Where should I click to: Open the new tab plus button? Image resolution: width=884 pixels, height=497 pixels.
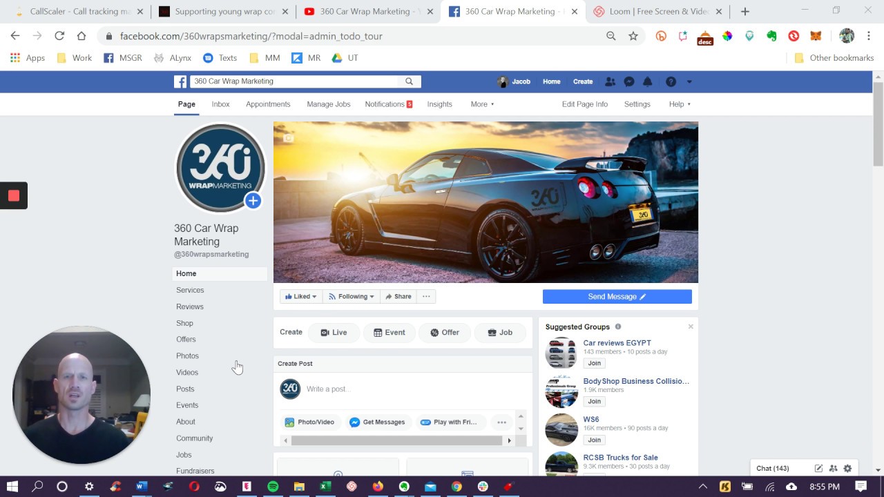pos(744,12)
